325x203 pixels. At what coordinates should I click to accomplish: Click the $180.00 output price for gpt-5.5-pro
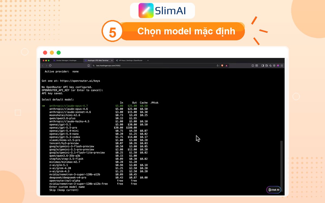tap(132, 128)
